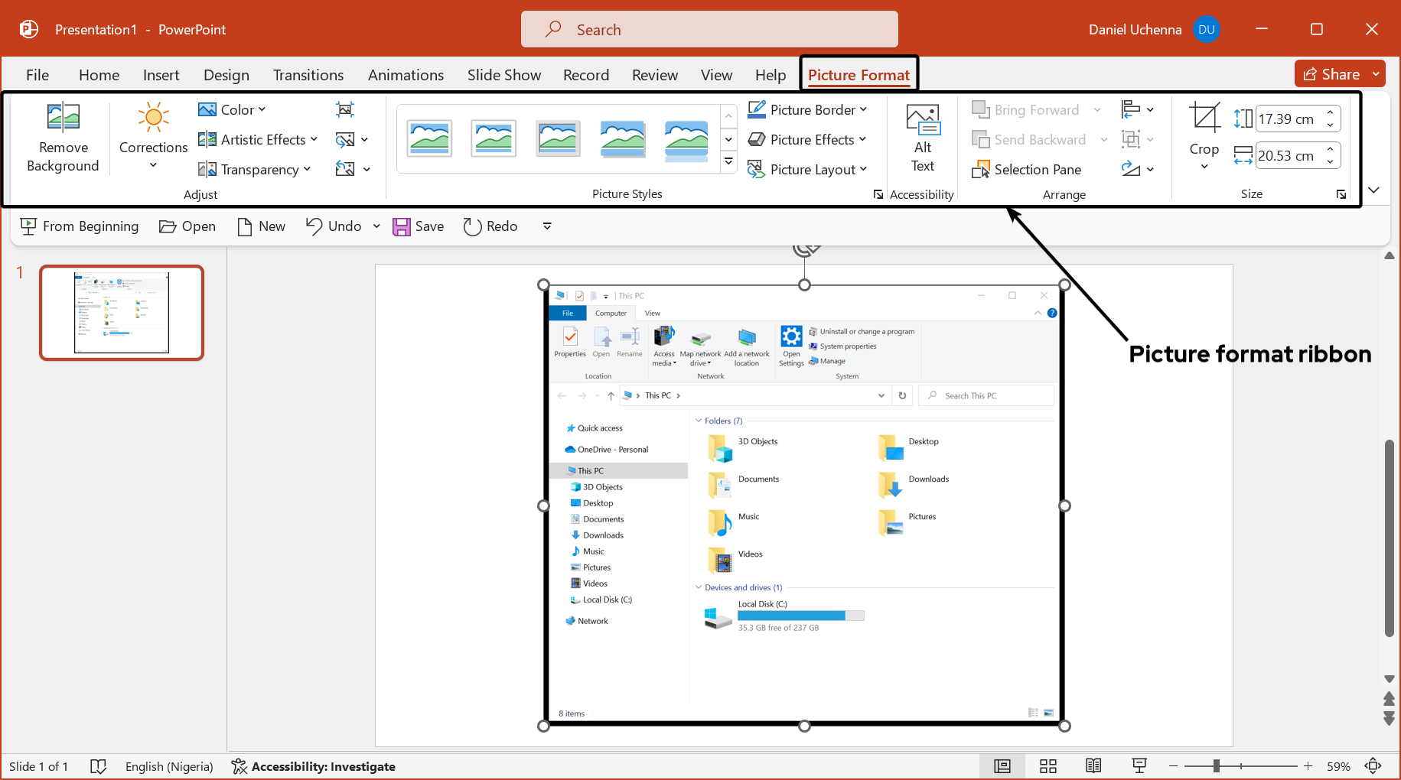Screen dimensions: 1401x780
Task: Open the Review ribbon tab
Action: (654, 74)
